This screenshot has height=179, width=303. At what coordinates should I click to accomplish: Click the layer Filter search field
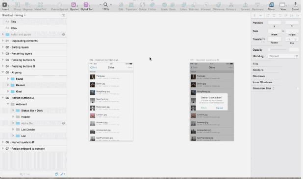click(27, 174)
